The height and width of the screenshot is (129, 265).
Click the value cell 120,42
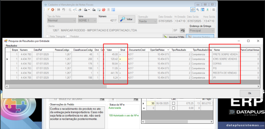tap(112, 59)
